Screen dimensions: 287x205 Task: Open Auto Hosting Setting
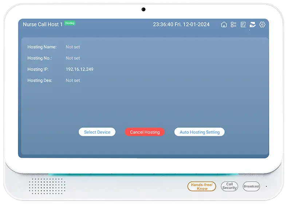point(199,132)
